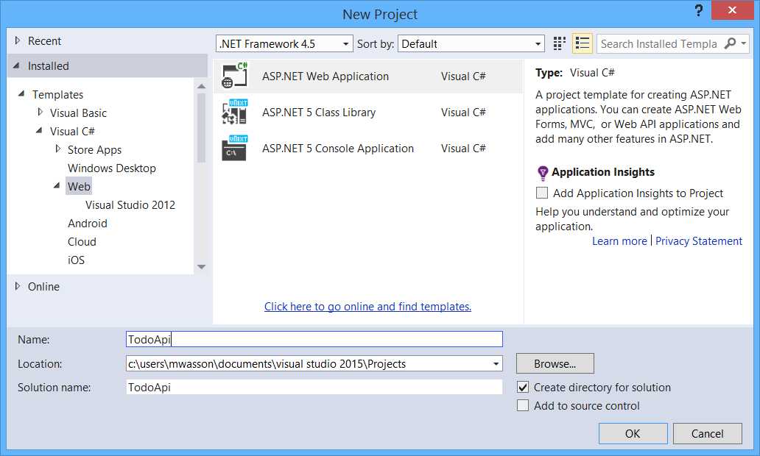Switch to small icons view
The width and height of the screenshot is (760, 456).
(560, 43)
